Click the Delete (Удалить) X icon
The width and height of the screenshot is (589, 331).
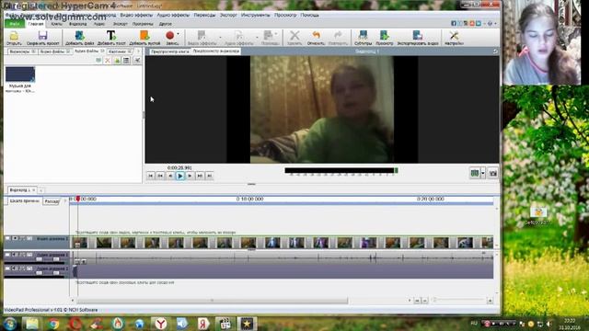click(x=294, y=36)
